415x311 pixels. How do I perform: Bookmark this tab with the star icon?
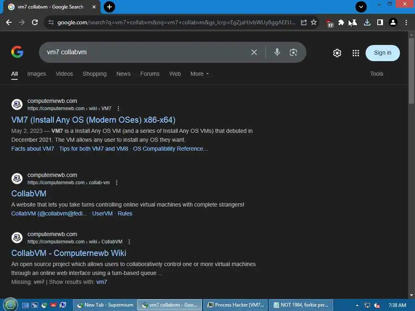coord(314,23)
